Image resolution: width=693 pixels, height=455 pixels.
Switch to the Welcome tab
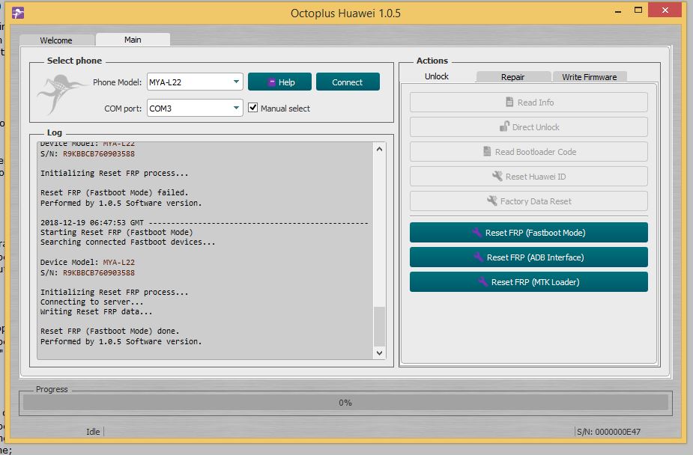[x=57, y=40]
